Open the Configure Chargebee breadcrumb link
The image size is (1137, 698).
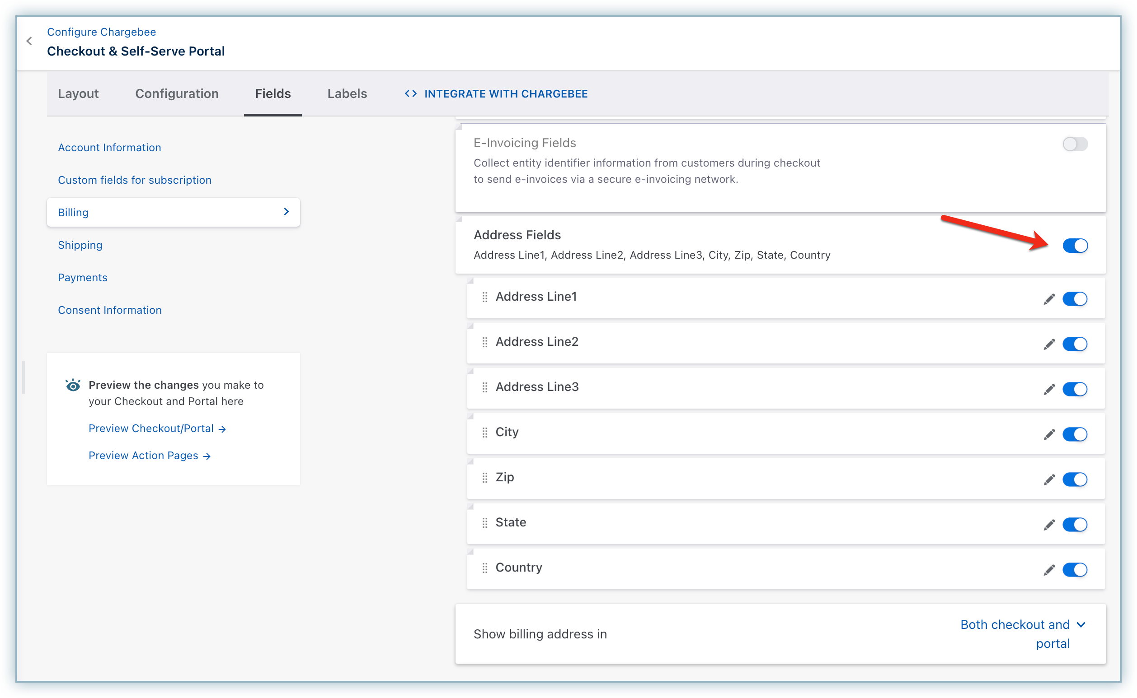coord(101,32)
